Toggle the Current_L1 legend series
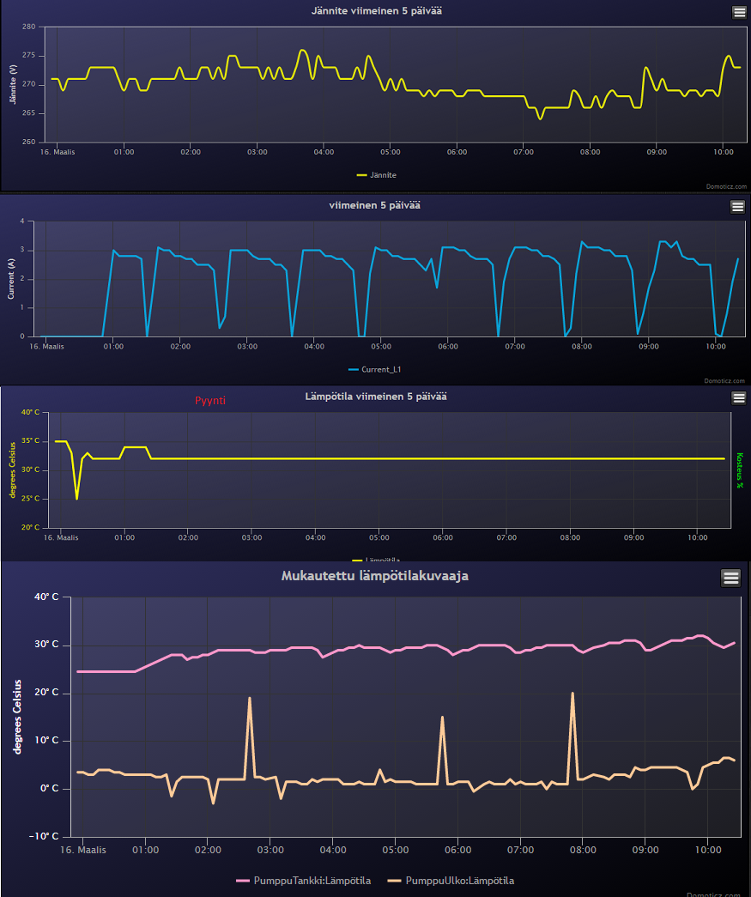The image size is (751, 897). pyautogui.click(x=375, y=370)
